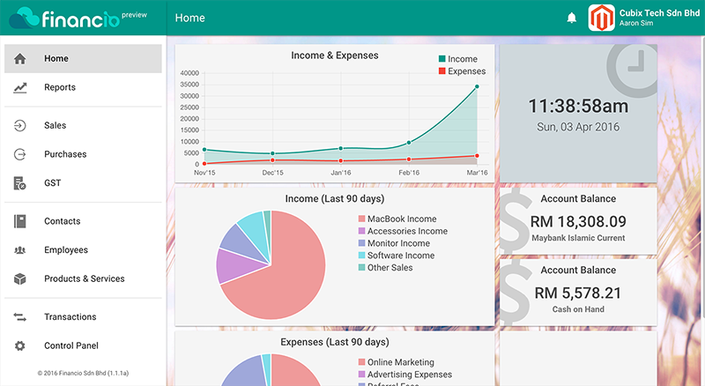Click the Cubix Tech company logo

602,18
